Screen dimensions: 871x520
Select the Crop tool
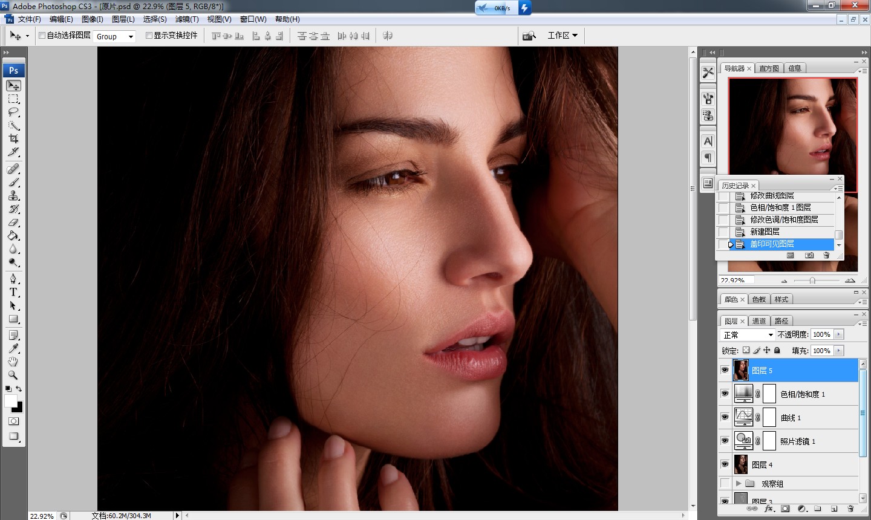coord(13,139)
